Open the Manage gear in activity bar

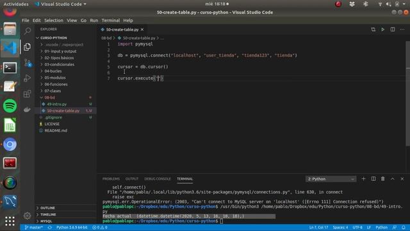tap(27, 216)
